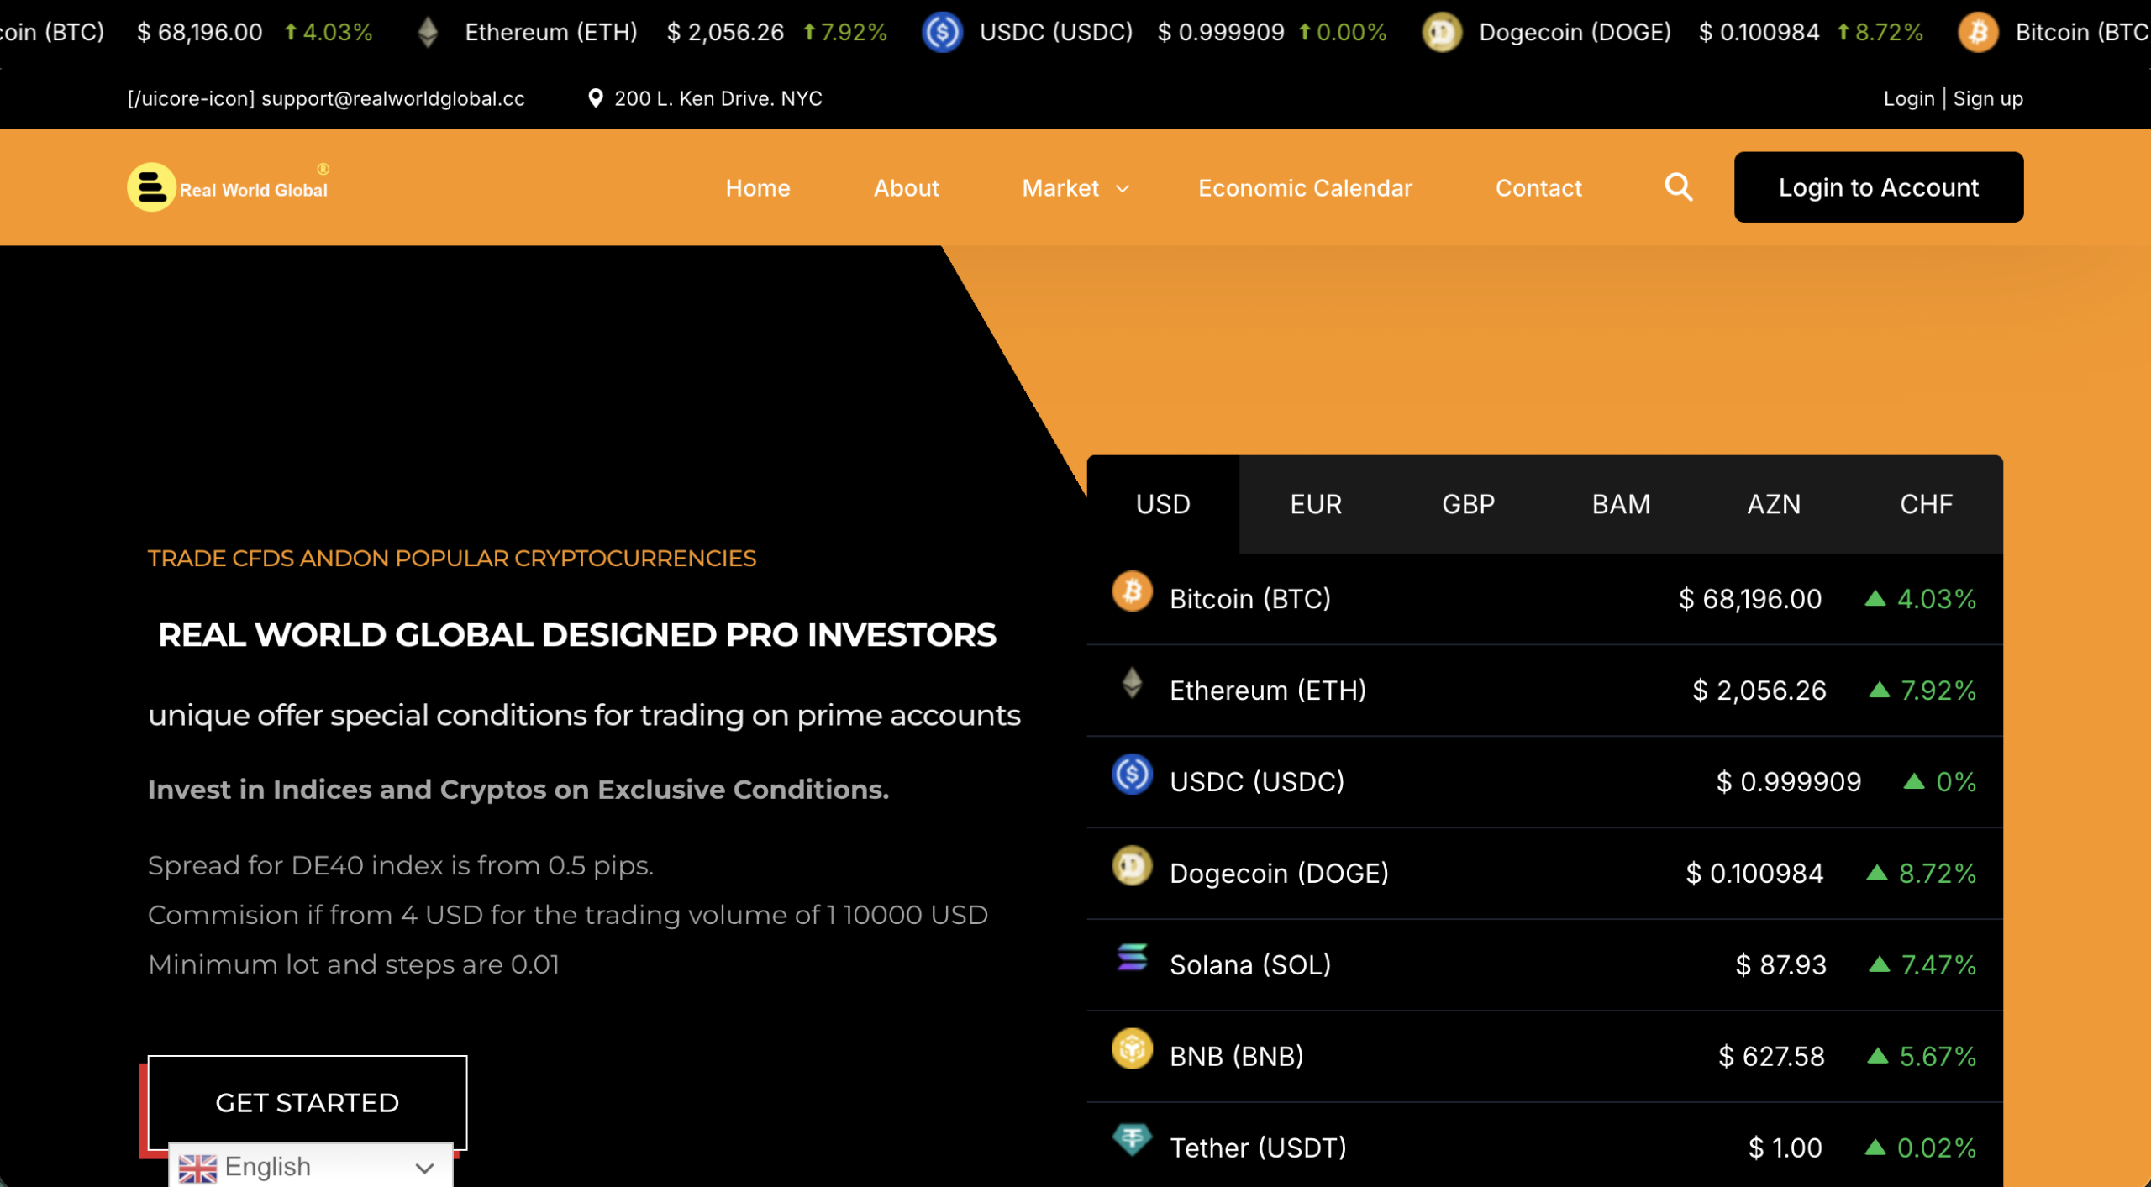Image resolution: width=2151 pixels, height=1187 pixels.
Task: Click the location pin icon near the address
Action: [x=595, y=97]
